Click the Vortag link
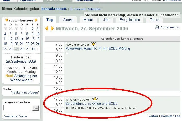This screenshot has width=182, height=121. coord(153,116)
